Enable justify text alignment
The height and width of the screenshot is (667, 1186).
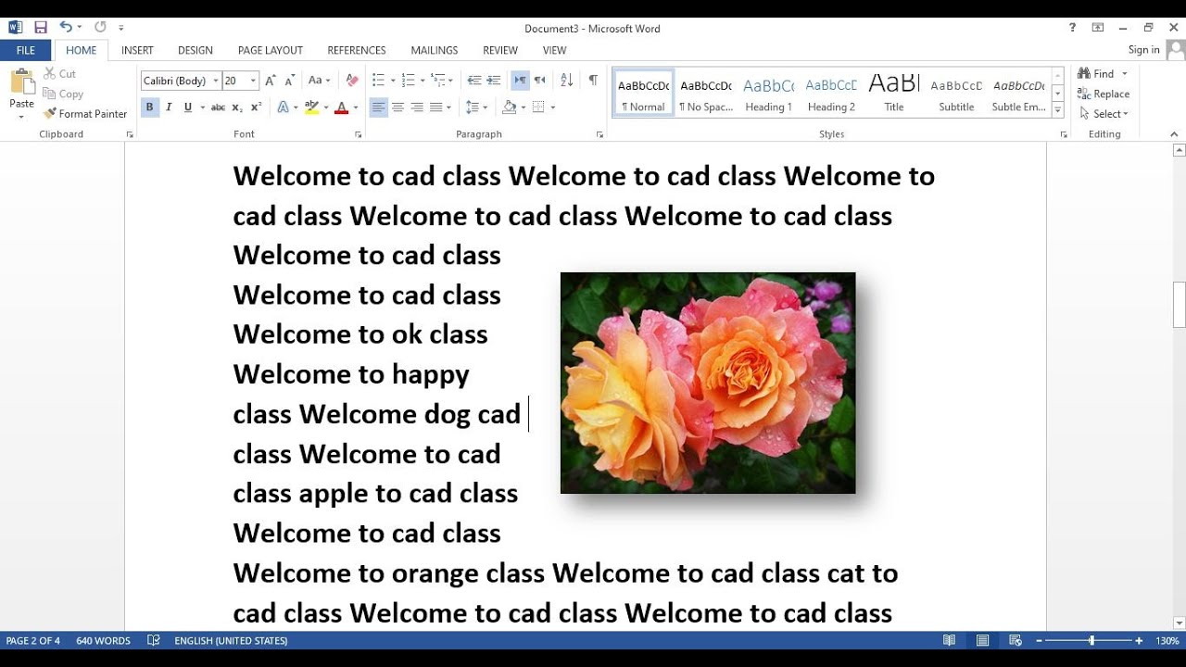(x=436, y=107)
